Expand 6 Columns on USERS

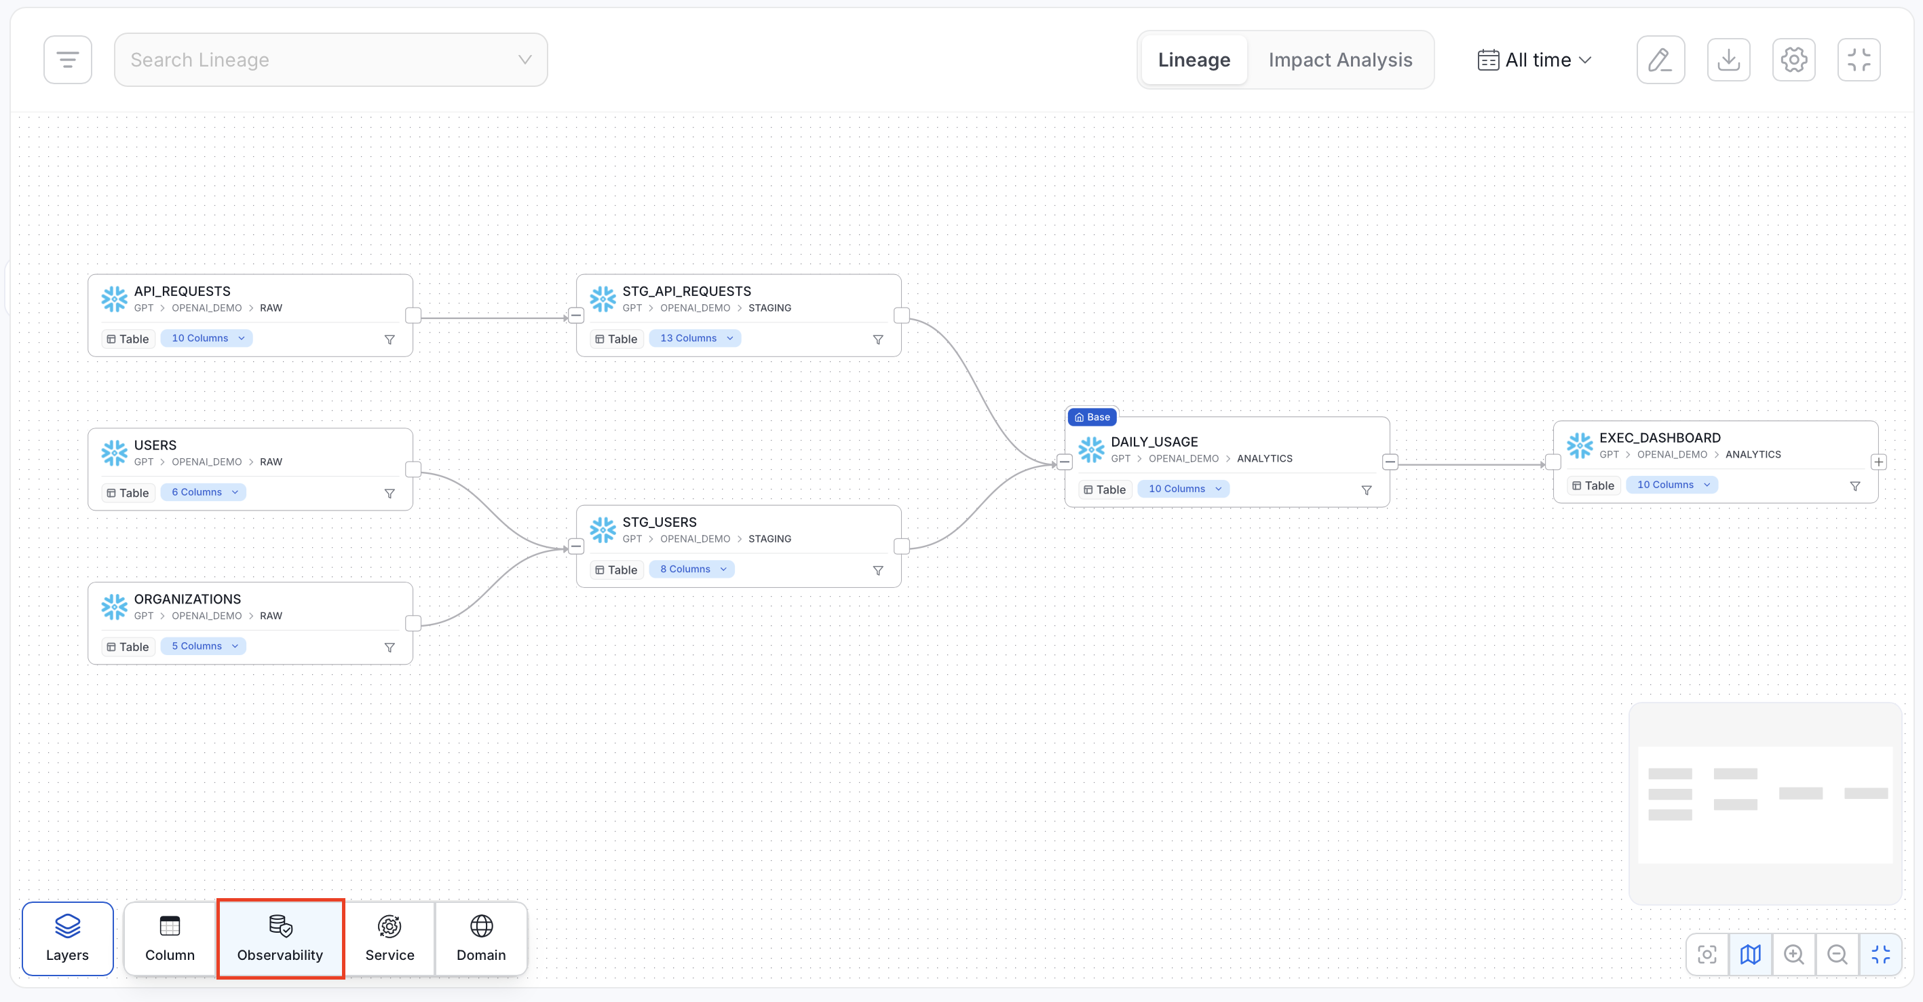(204, 492)
